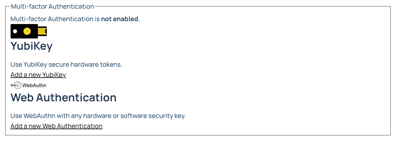Click the yellow button on the YubiKey image

tap(27, 31)
